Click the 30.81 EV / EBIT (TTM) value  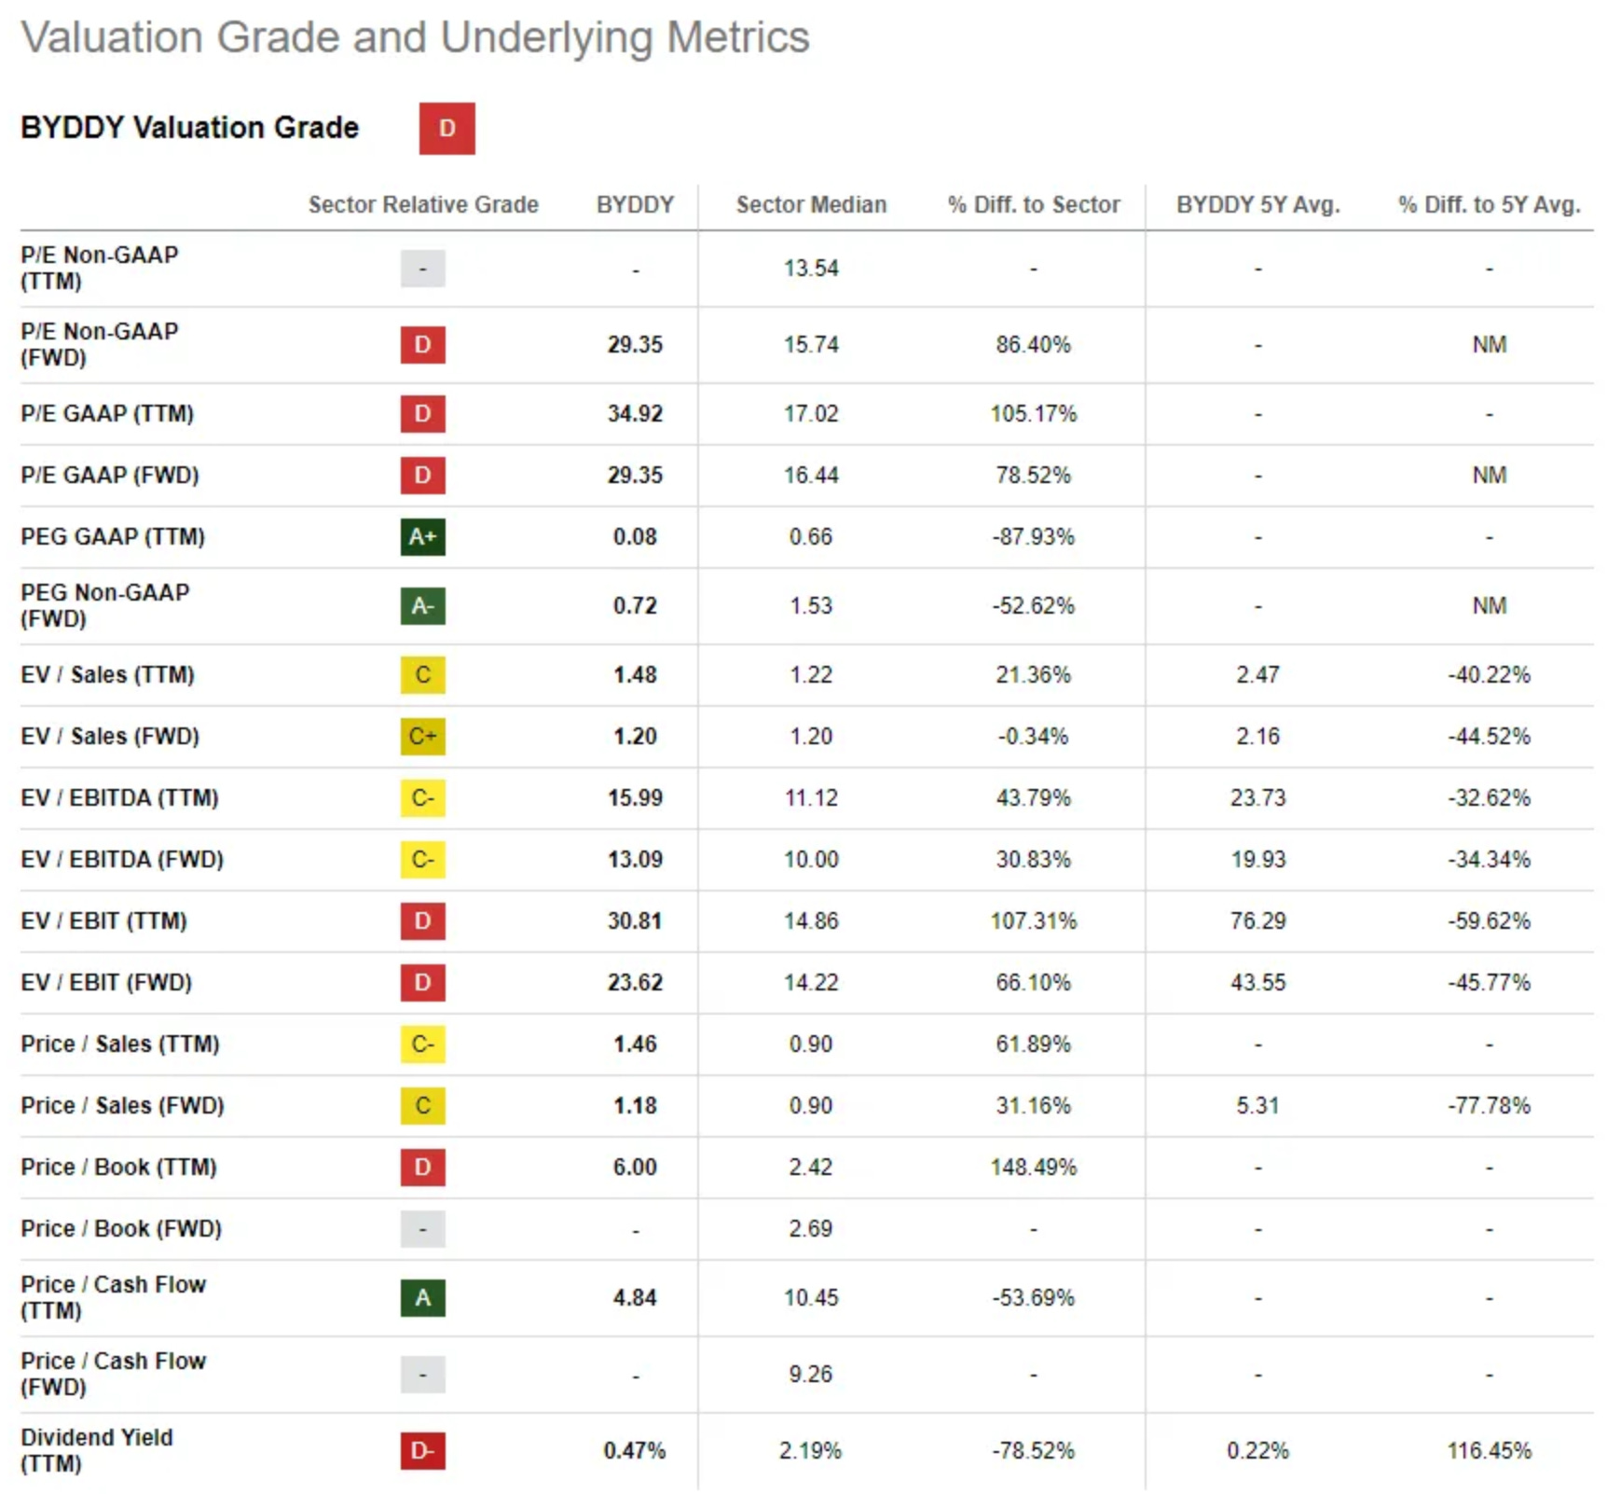pyautogui.click(x=635, y=921)
